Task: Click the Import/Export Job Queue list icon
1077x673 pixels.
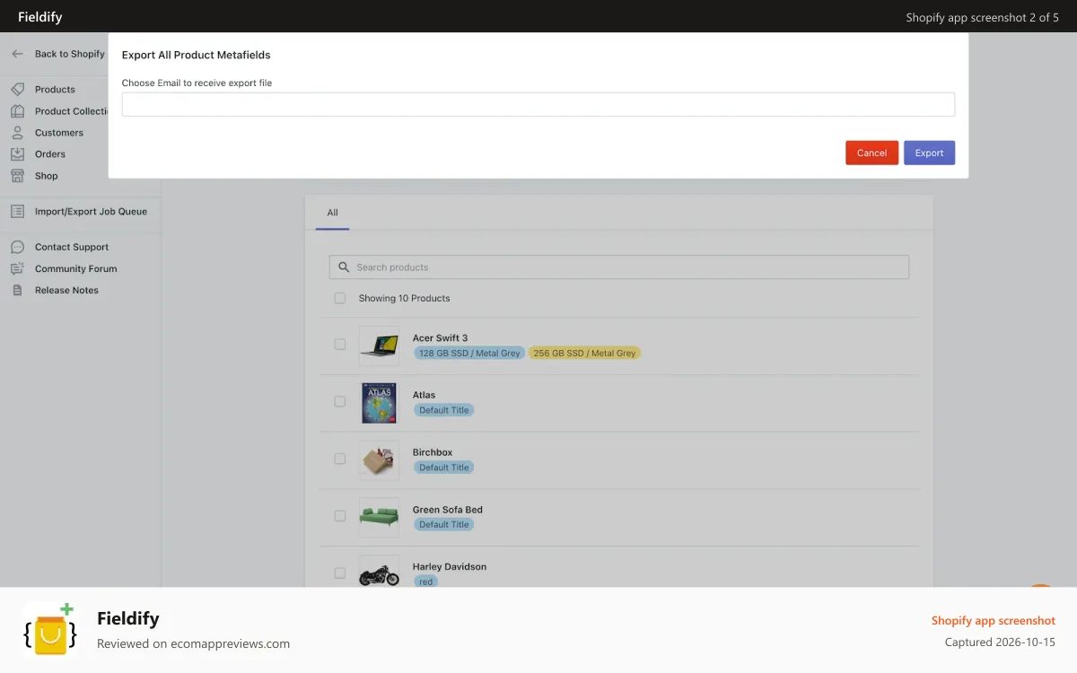Action: click(x=17, y=212)
